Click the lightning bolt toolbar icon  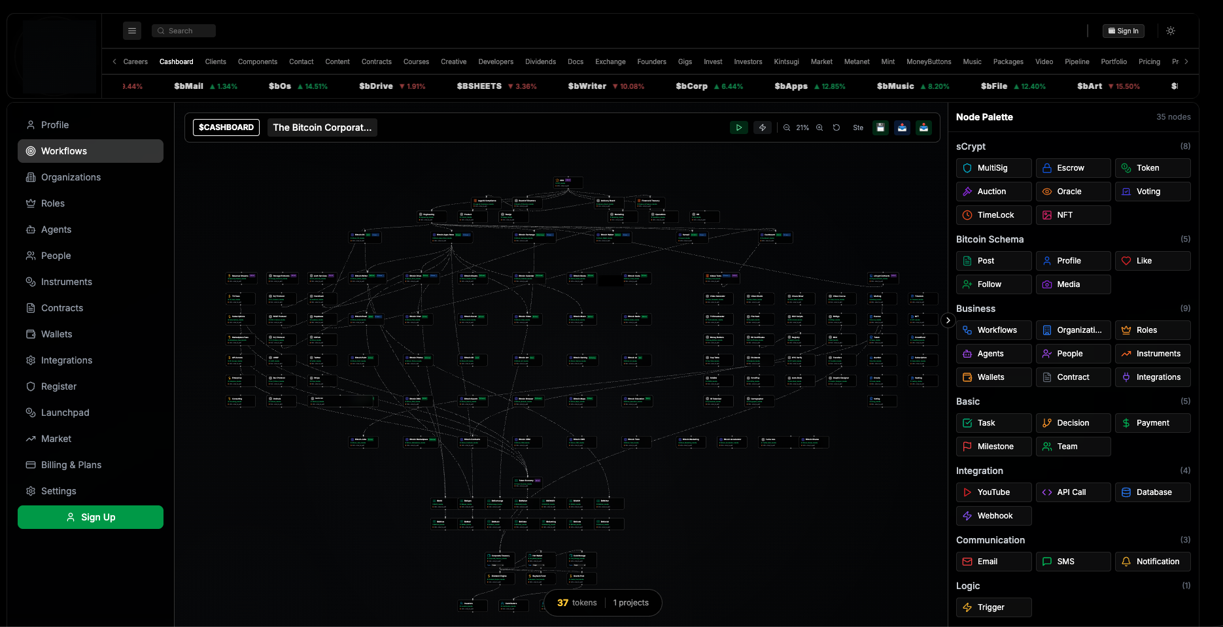click(x=762, y=128)
